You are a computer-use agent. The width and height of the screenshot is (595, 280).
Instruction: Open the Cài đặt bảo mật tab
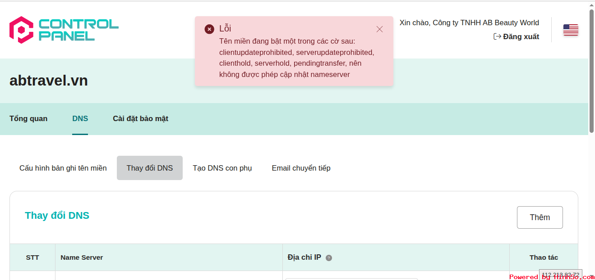click(x=140, y=118)
